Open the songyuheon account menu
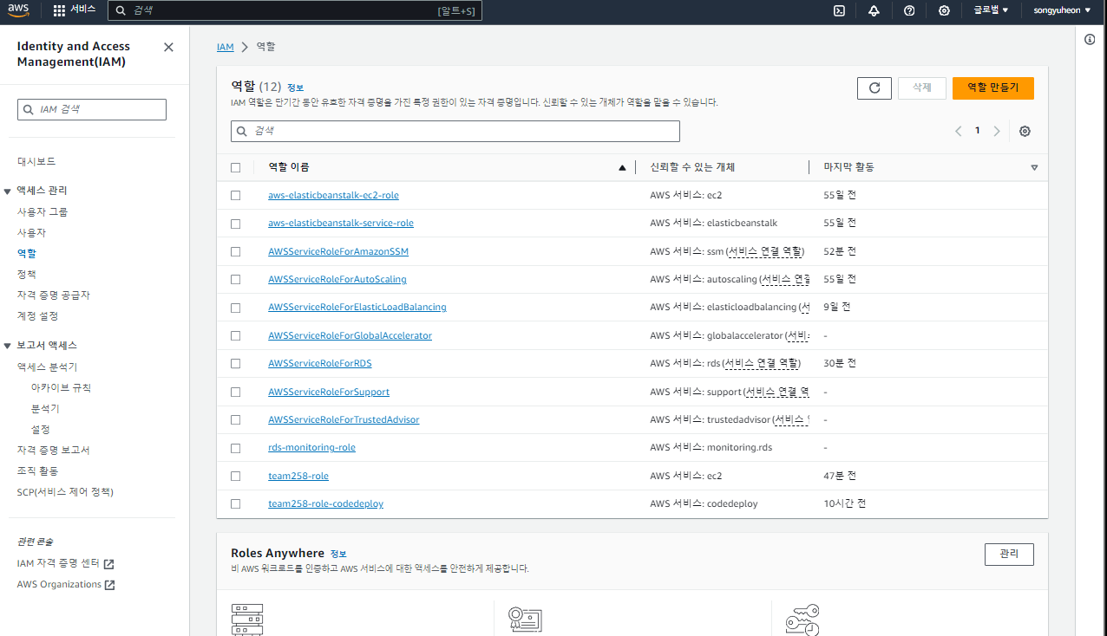The height and width of the screenshot is (636, 1107). pyautogui.click(x=1062, y=10)
